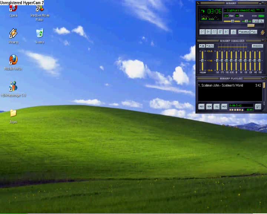This screenshot has height=214, width=267.
Task: Click the 3K equalizer band slider
Action: pos(241,61)
